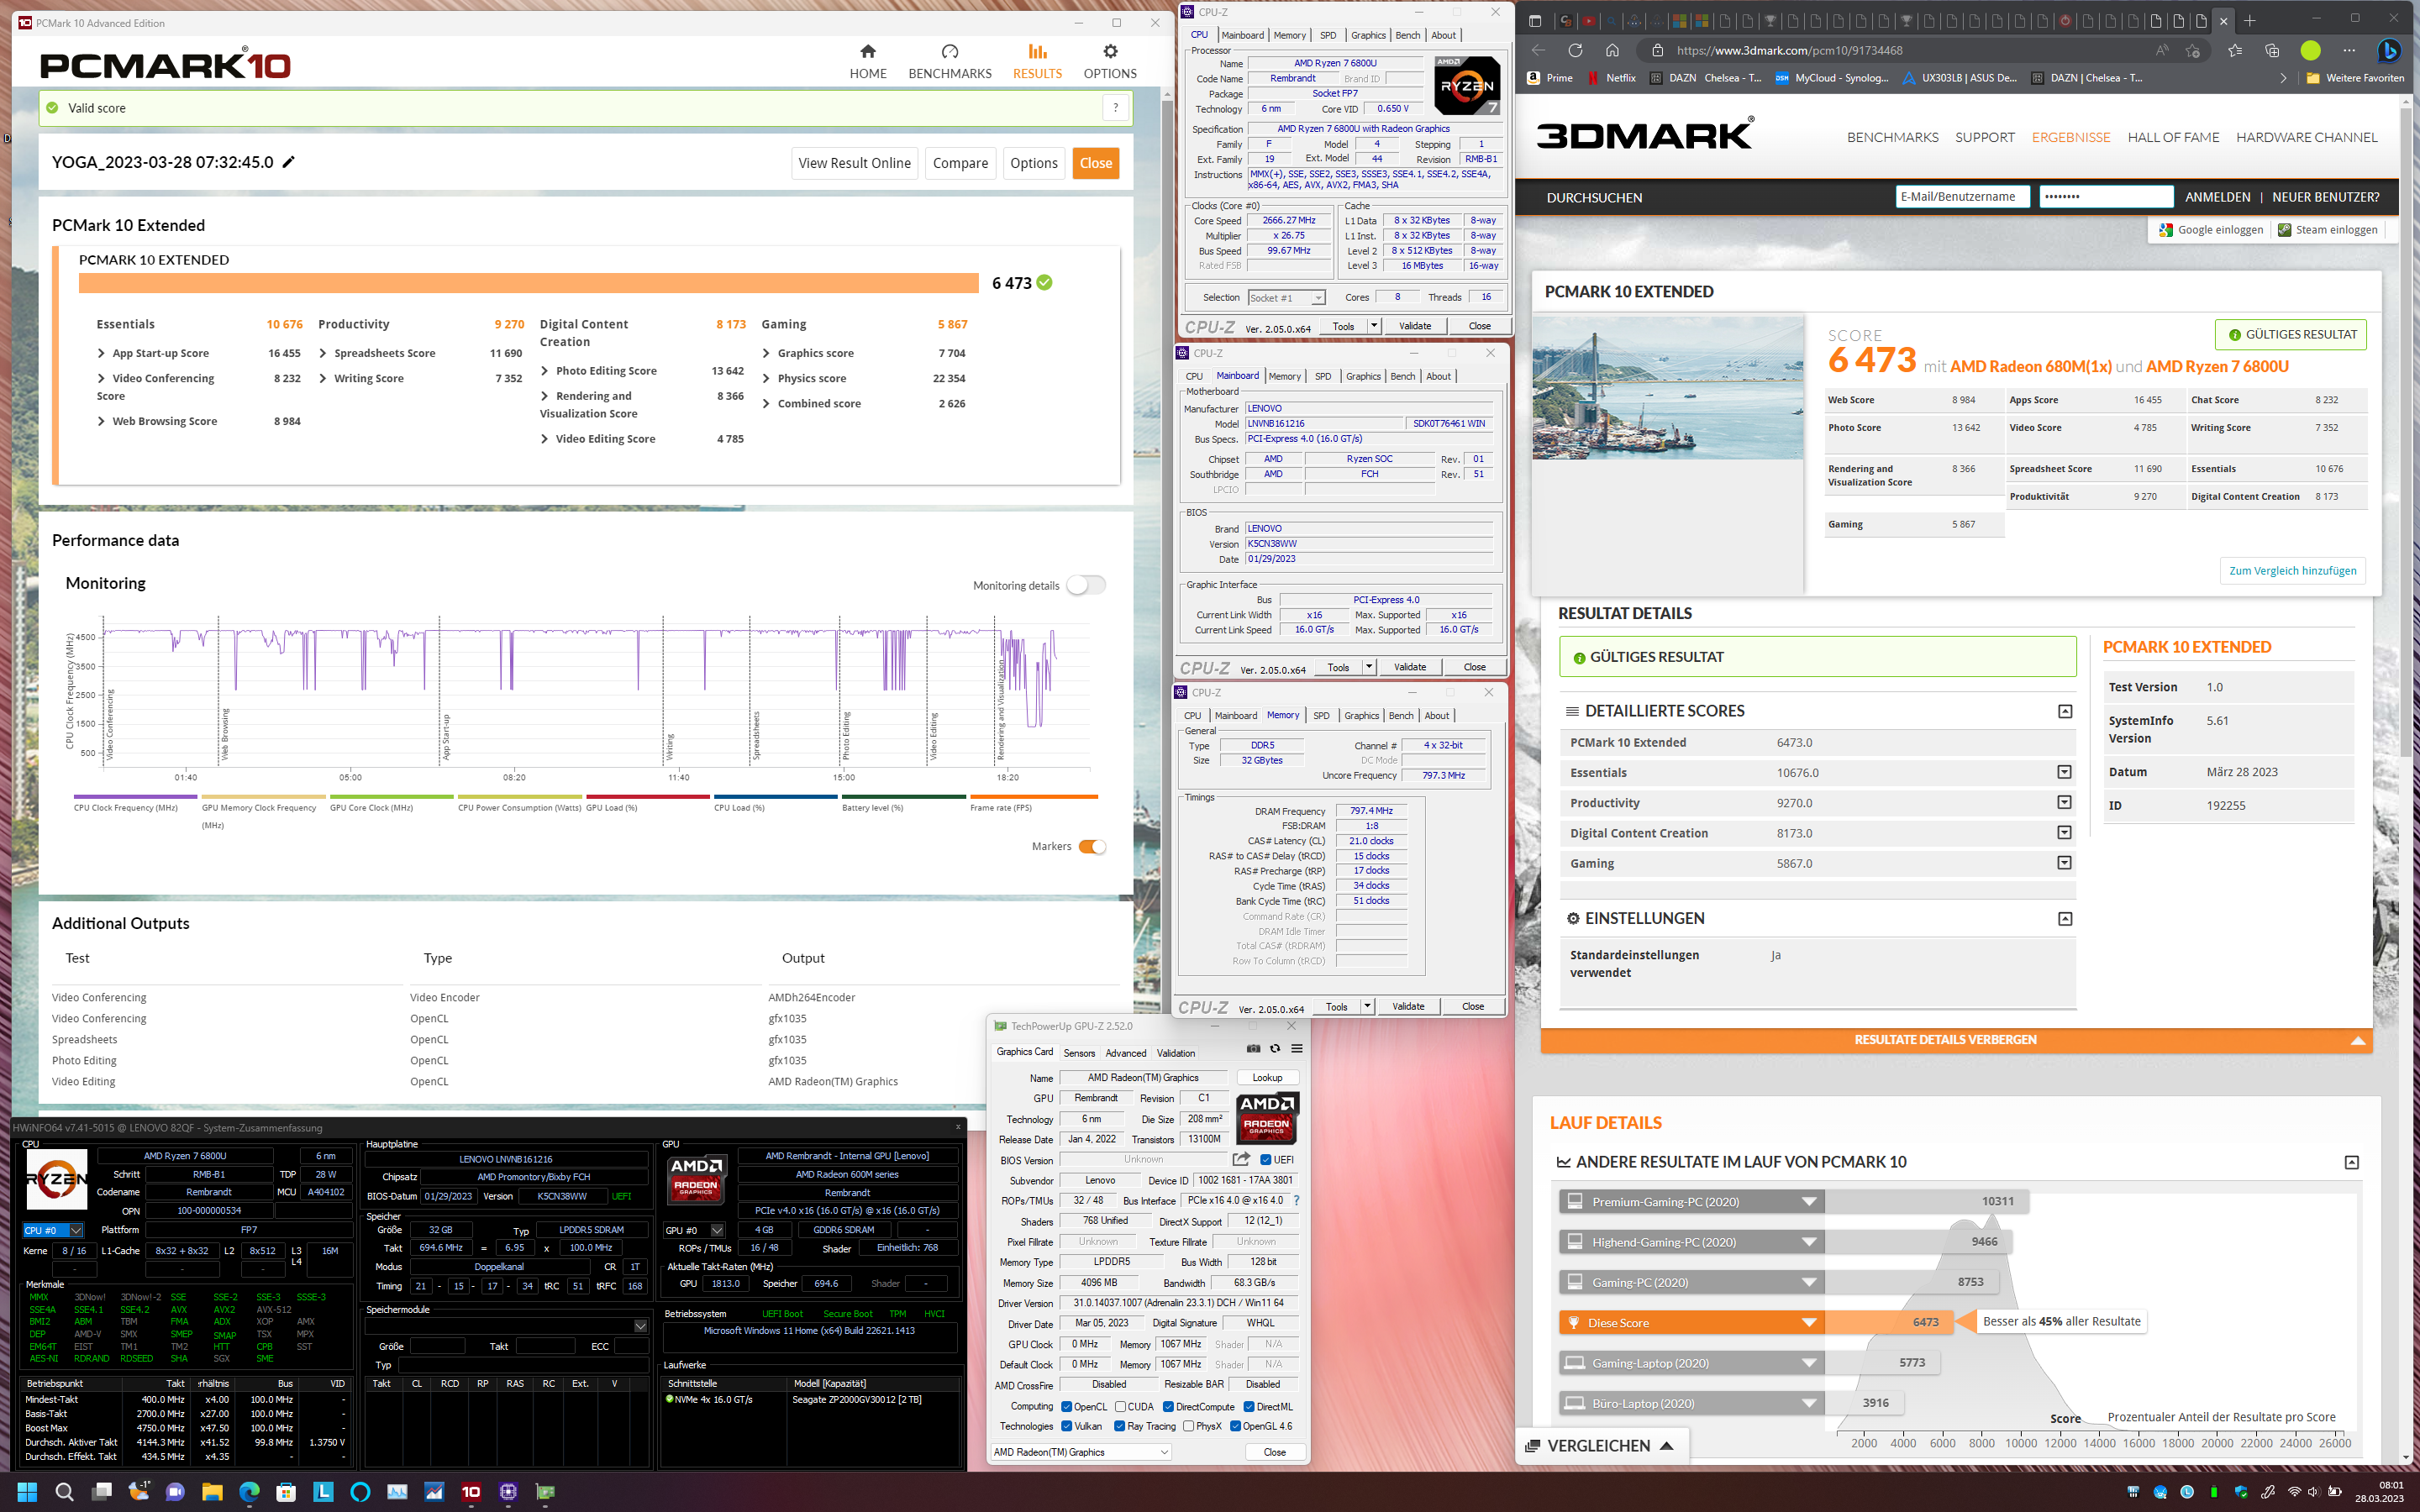This screenshot has height=1512, width=2420.
Task: Toggle the DirectCompute checkbox in GPU-Z
Action: point(1168,1407)
